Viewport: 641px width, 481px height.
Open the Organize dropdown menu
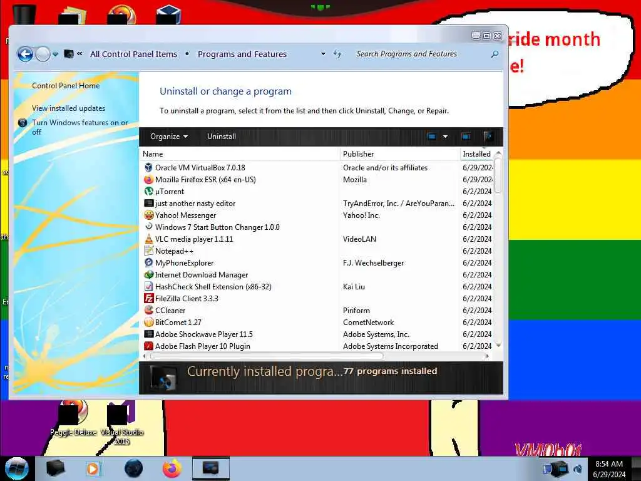[169, 137]
